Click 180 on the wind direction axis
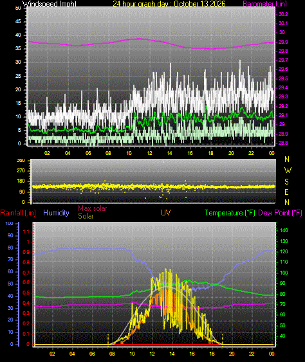This screenshot has height=362, width=305. coord(21,181)
